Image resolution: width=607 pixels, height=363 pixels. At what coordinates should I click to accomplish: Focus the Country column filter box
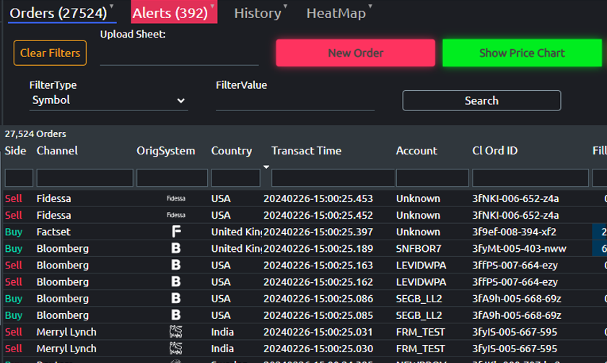(235, 178)
